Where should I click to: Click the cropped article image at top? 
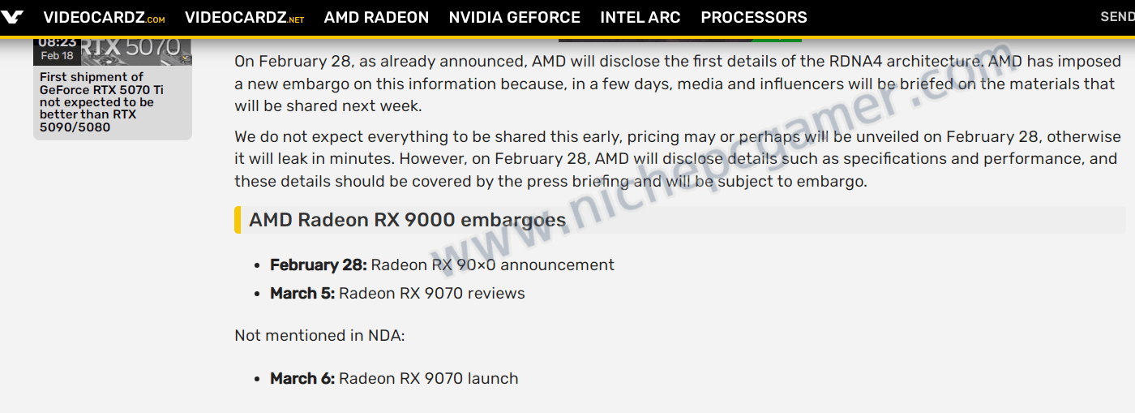click(x=680, y=39)
